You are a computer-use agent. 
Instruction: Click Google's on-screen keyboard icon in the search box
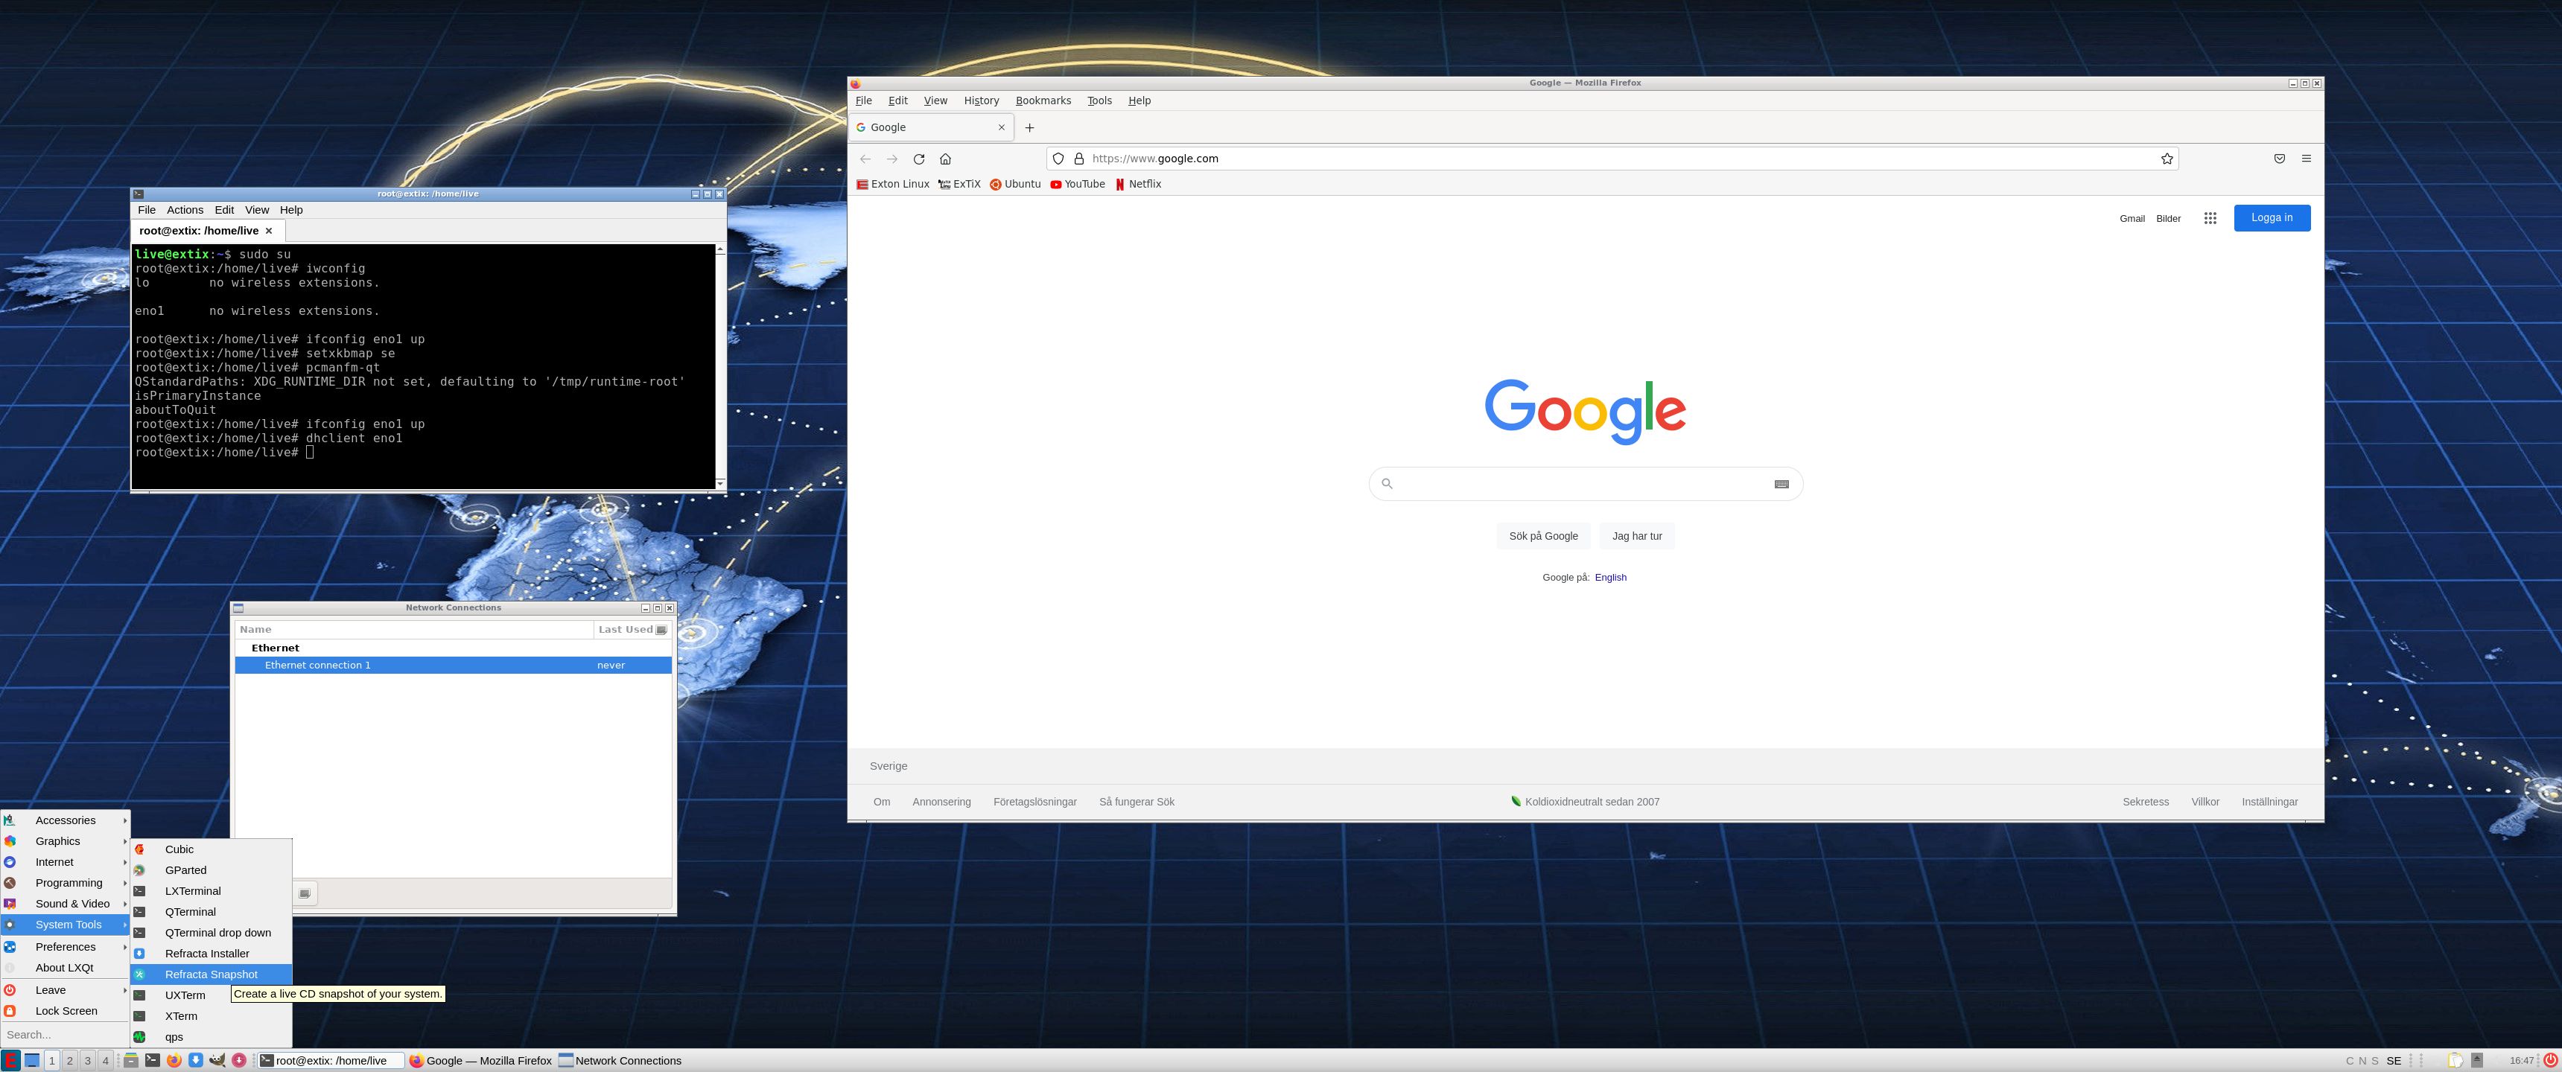click(1780, 485)
